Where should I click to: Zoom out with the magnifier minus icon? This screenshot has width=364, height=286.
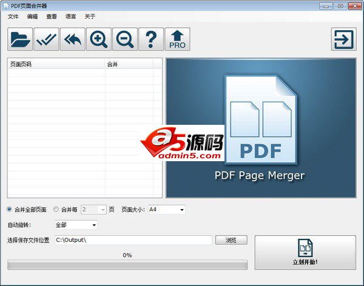tap(125, 39)
